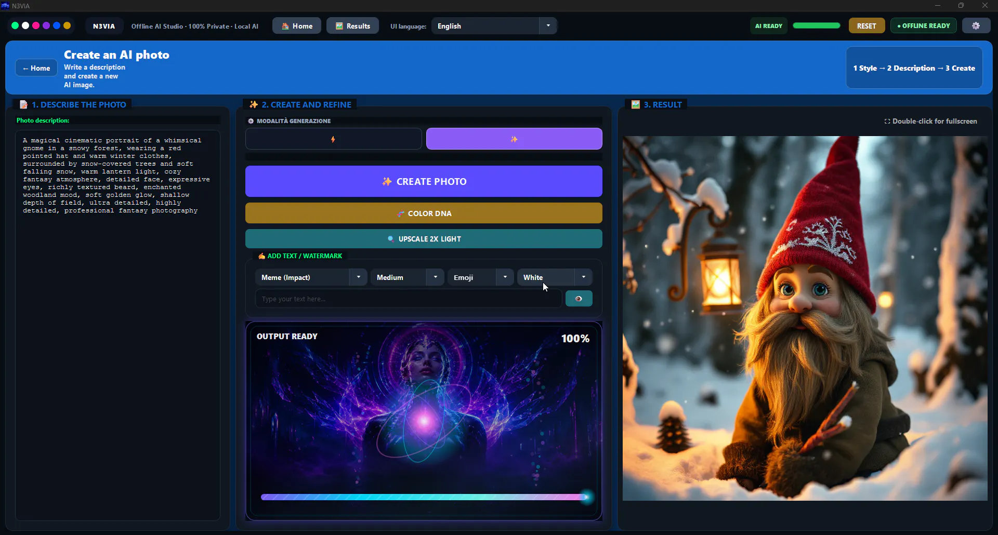Click the '1 Style → 2 Description → 3 Create' steps
The image size is (998, 535).
click(914, 68)
